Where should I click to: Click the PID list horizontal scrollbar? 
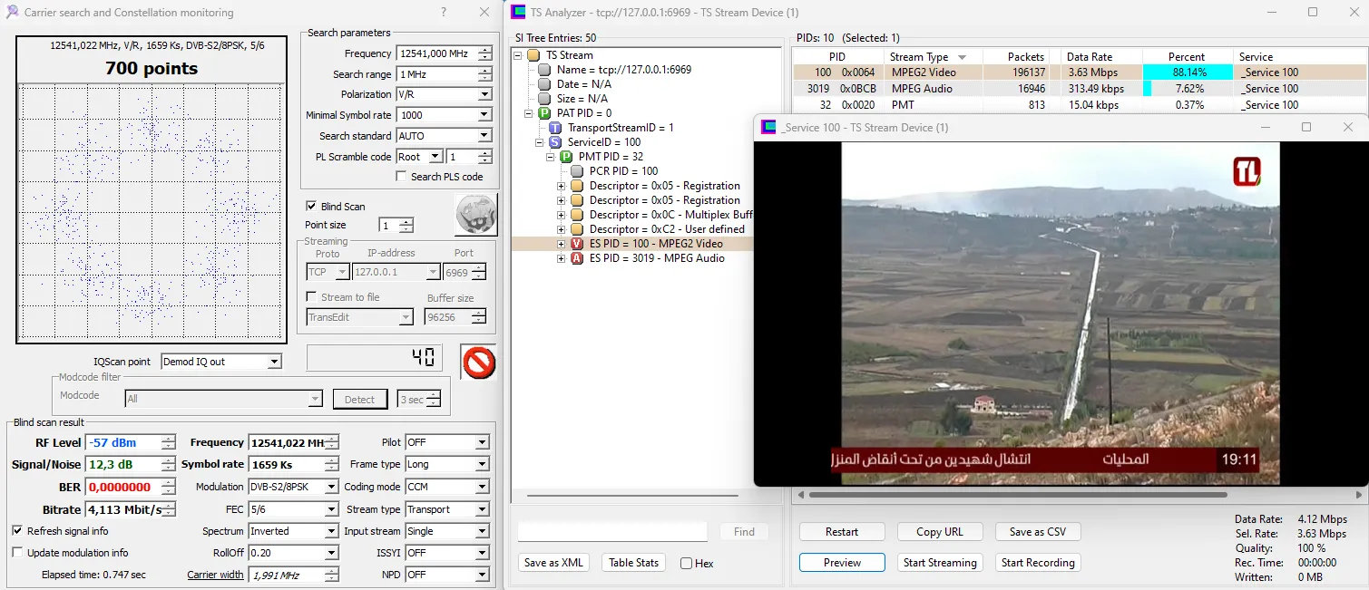(x=1016, y=495)
